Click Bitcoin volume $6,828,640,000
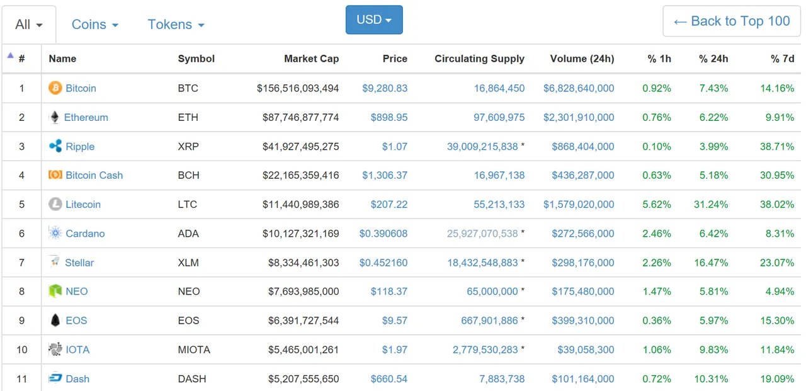Viewport: 806px width, 391px height. click(579, 88)
